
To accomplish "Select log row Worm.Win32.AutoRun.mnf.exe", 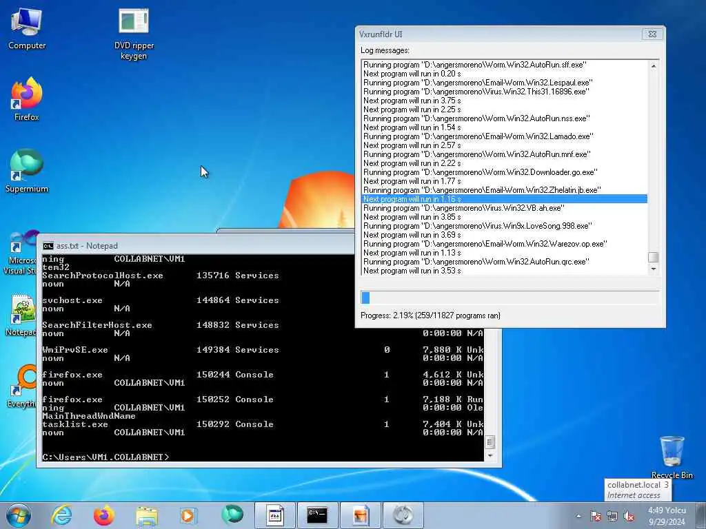I will 505,154.
